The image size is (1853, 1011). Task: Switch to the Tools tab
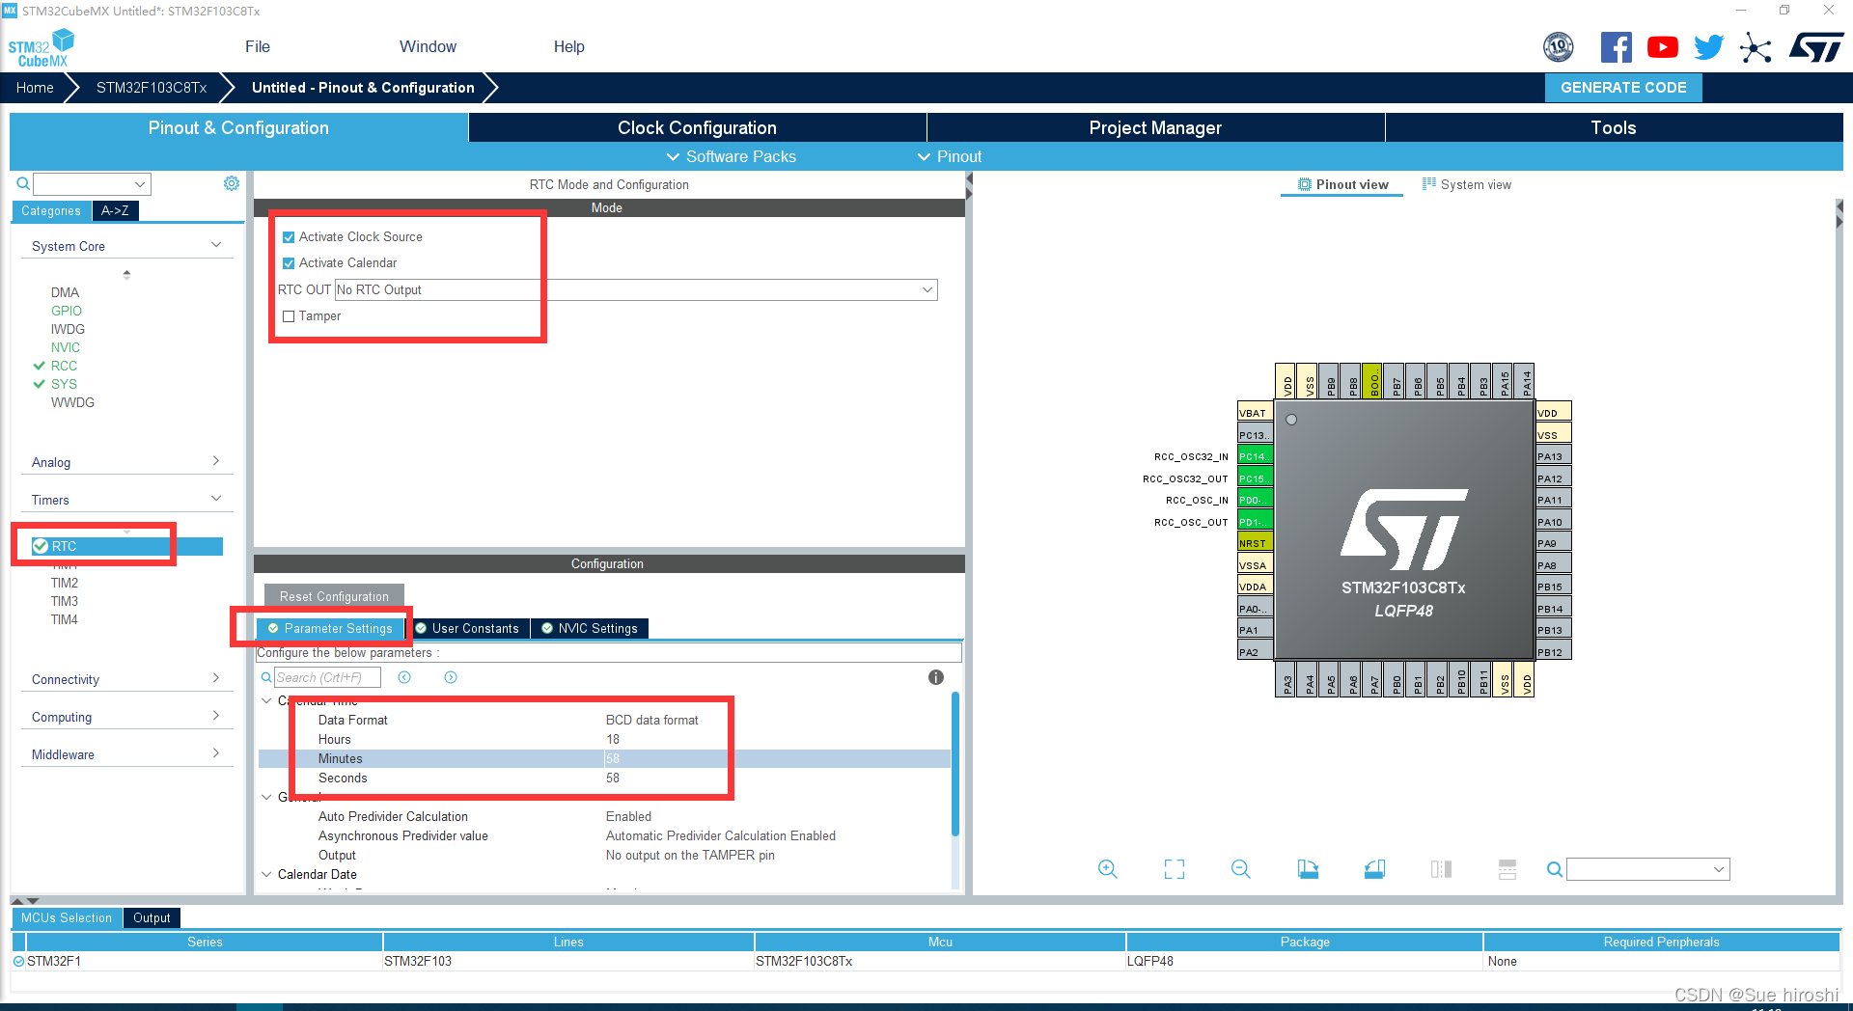(1614, 127)
